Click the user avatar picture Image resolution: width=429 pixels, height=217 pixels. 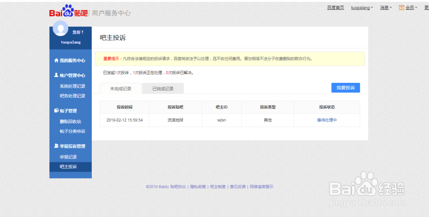pos(60,28)
